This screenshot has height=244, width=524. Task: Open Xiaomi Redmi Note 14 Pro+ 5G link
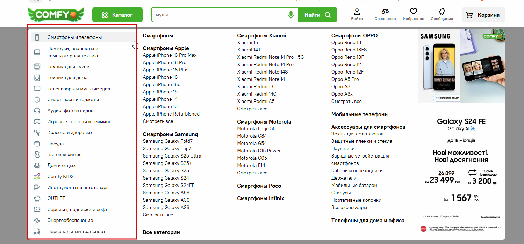pos(271,57)
